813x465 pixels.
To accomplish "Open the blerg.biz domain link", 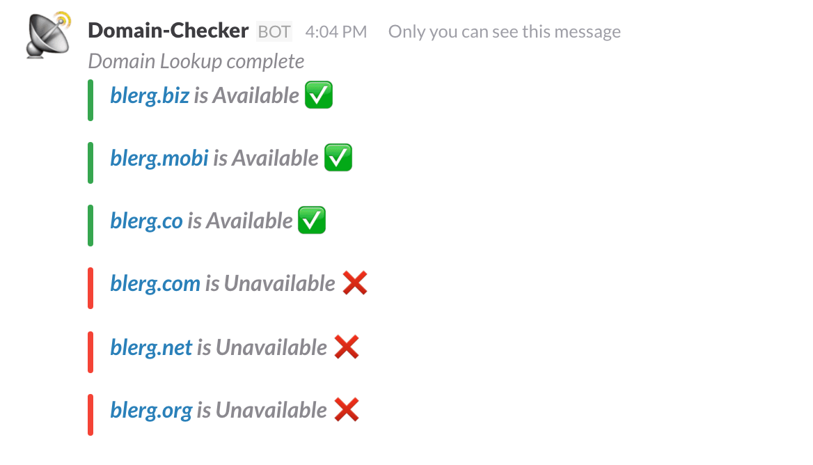I will (x=150, y=96).
